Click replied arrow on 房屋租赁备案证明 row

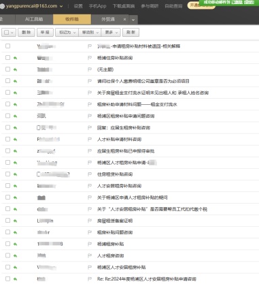click(x=15, y=221)
